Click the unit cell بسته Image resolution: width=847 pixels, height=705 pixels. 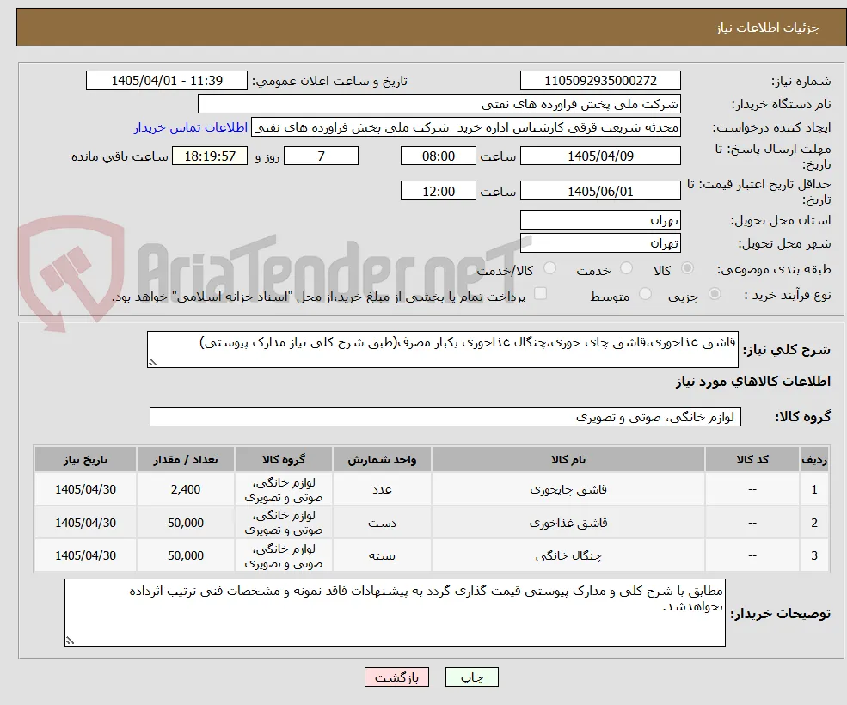382,555
